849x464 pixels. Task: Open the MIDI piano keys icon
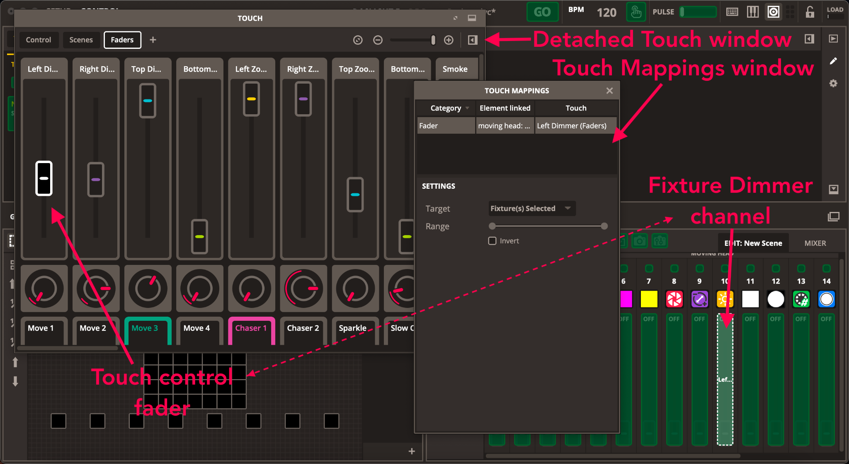pyautogui.click(x=752, y=12)
